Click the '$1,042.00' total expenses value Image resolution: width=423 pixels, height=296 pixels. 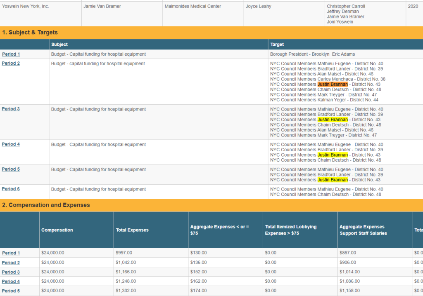pos(126,263)
